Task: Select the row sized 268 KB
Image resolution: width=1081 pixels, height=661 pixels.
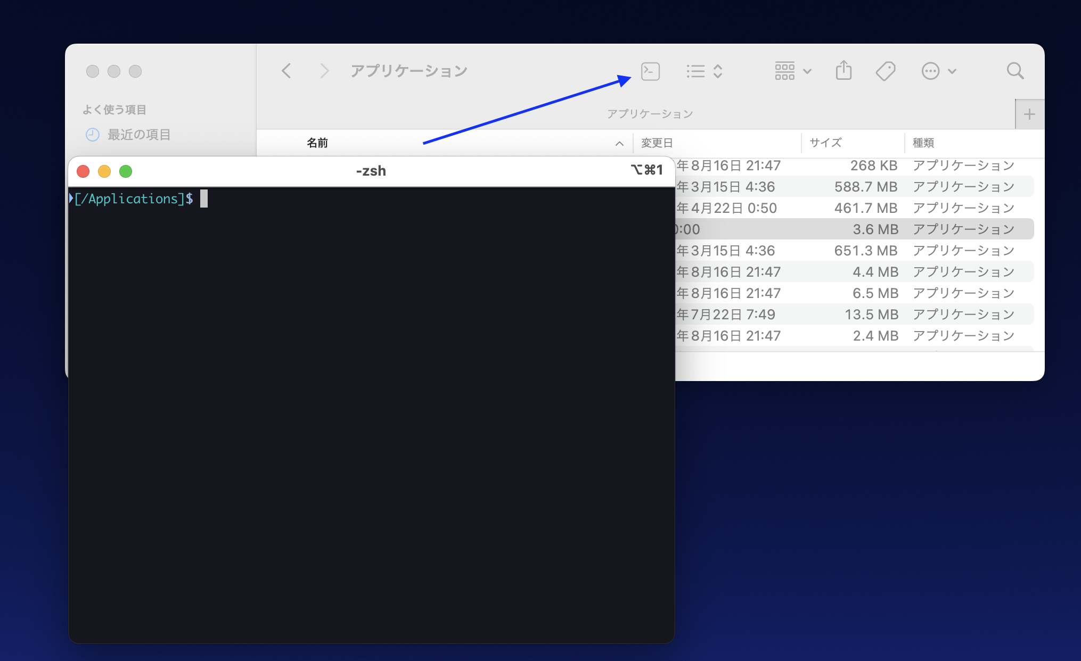Action: (854, 166)
